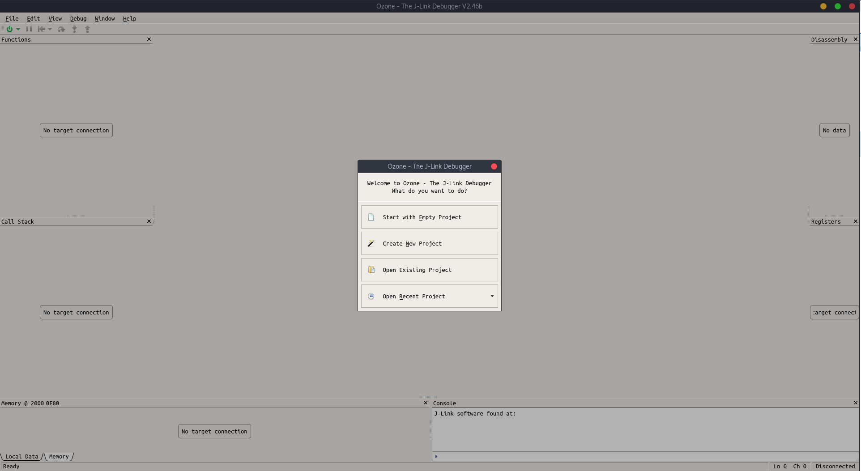Click the Step Out toolbar icon
This screenshot has height=471, width=861.
88,29
